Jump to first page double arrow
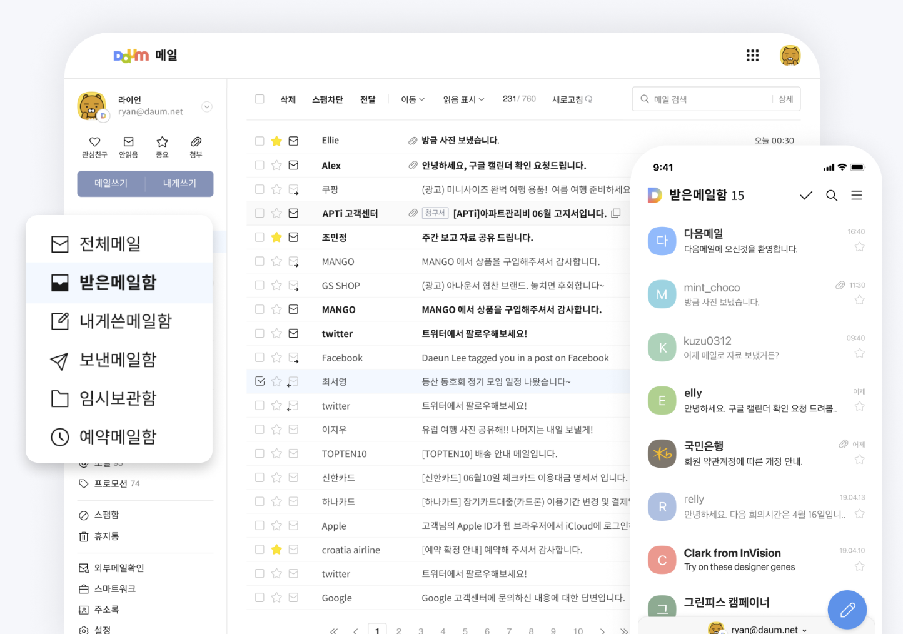The width and height of the screenshot is (903, 634). tap(333, 631)
